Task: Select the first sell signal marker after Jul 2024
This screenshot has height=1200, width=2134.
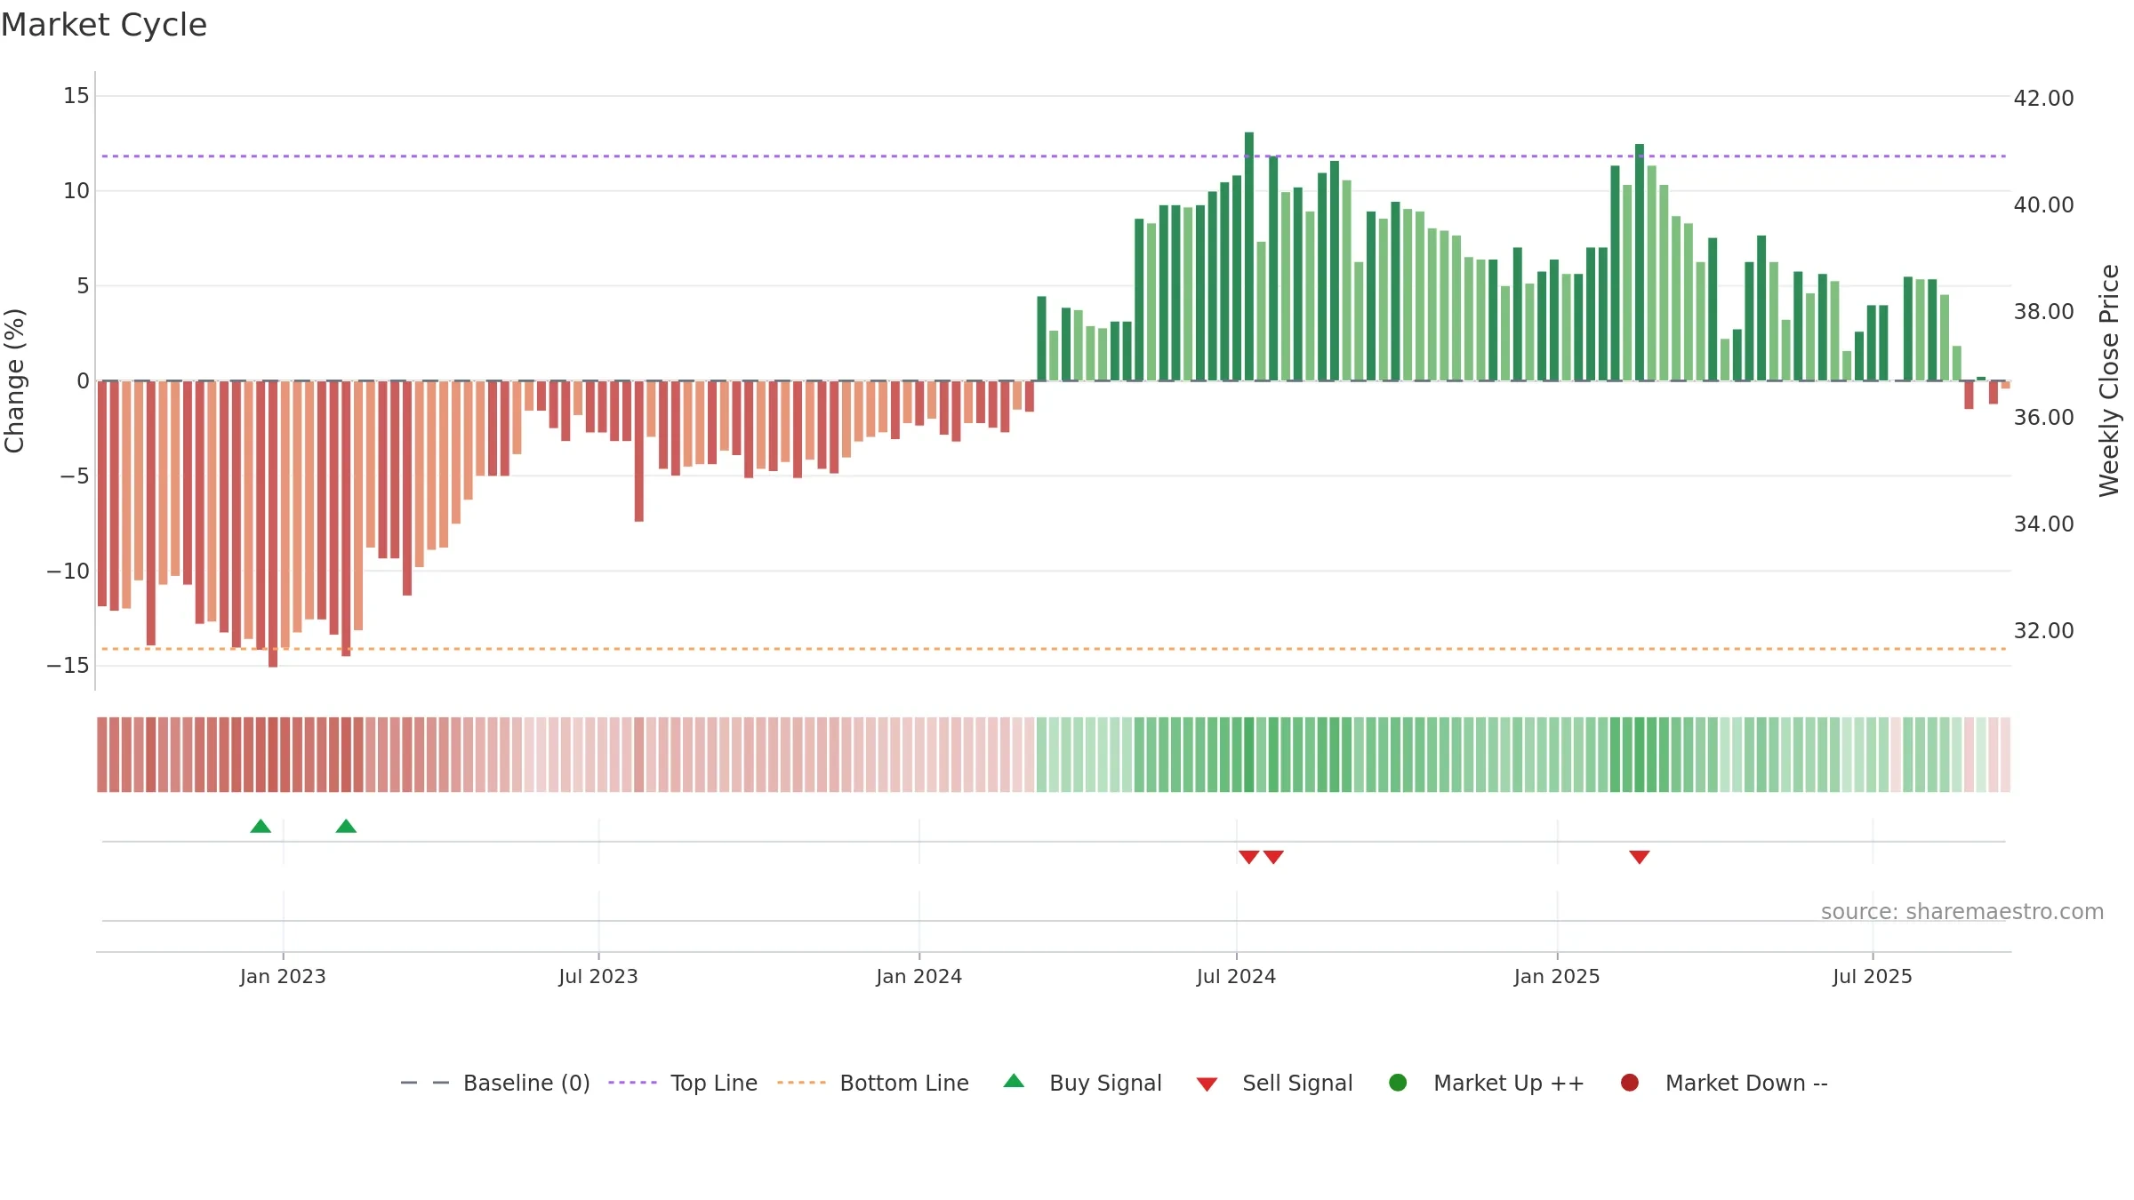Action: [x=1248, y=857]
